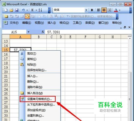Choose 插入(I)... from context menu
Screen dimensions: 134x121
(40, 76)
